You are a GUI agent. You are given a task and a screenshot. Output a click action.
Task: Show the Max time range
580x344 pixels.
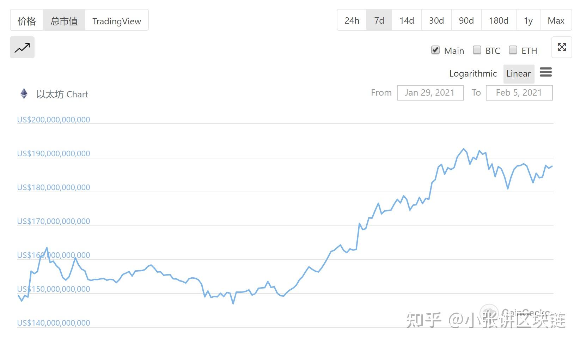coord(556,20)
